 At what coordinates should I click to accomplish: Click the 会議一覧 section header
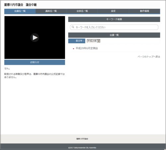coord(114,35)
